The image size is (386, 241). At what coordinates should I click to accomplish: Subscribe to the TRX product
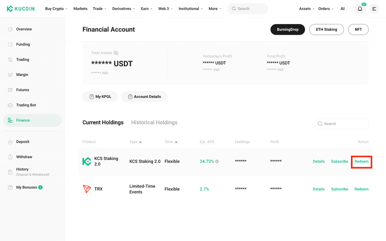tap(340, 189)
